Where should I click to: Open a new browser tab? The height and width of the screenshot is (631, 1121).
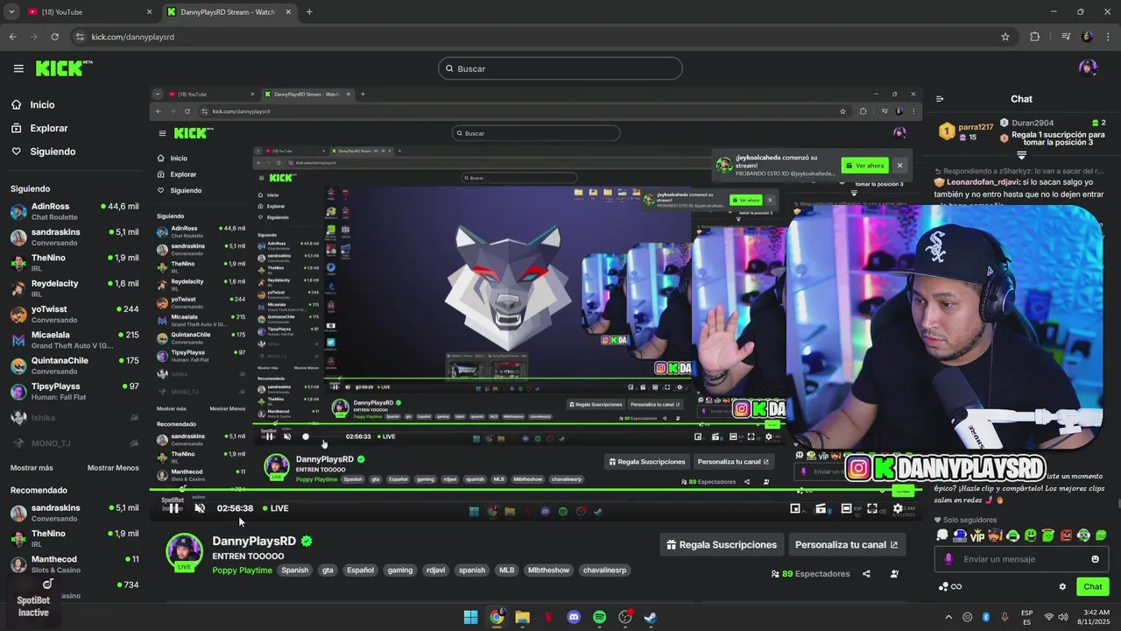(x=309, y=12)
